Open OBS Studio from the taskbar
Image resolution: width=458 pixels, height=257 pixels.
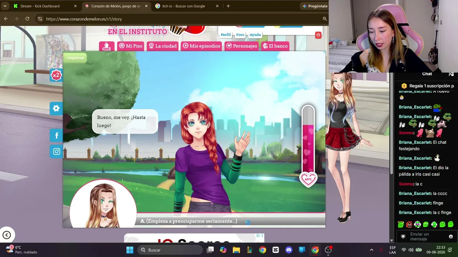pyautogui.click(x=328, y=250)
